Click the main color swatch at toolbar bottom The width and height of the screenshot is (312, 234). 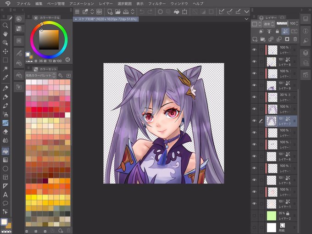pyautogui.click(x=4, y=222)
